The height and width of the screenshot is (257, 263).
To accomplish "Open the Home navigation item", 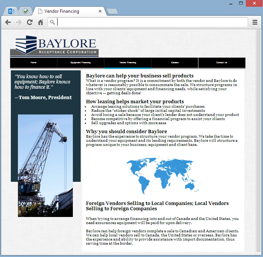I will tap(34, 63).
